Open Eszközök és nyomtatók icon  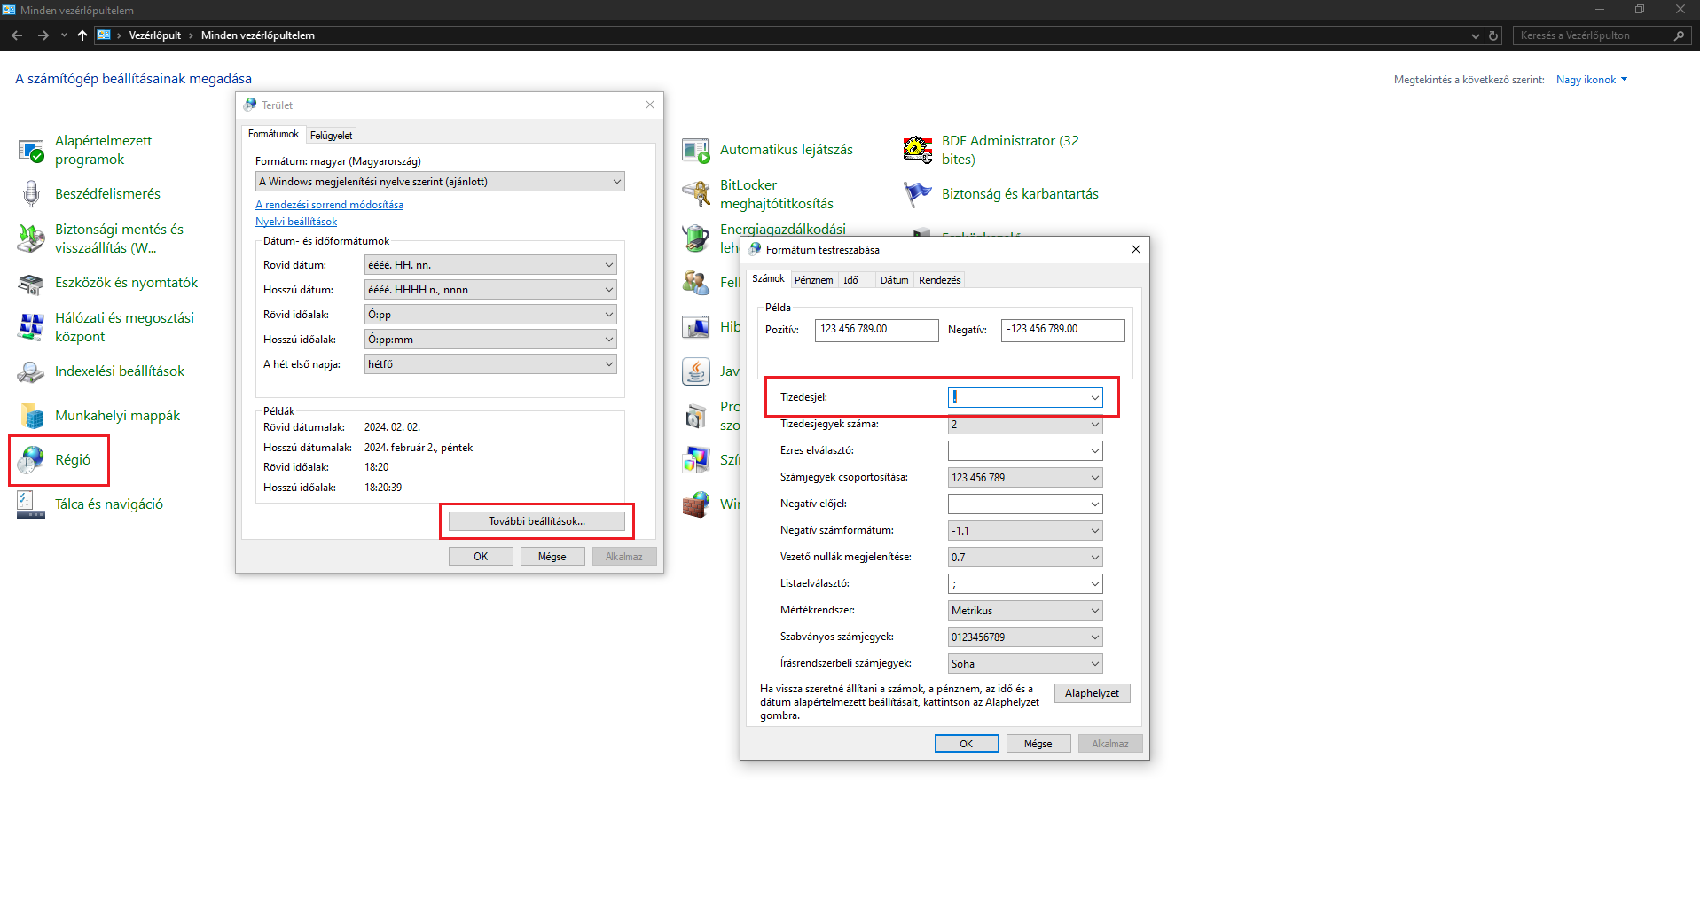[32, 283]
